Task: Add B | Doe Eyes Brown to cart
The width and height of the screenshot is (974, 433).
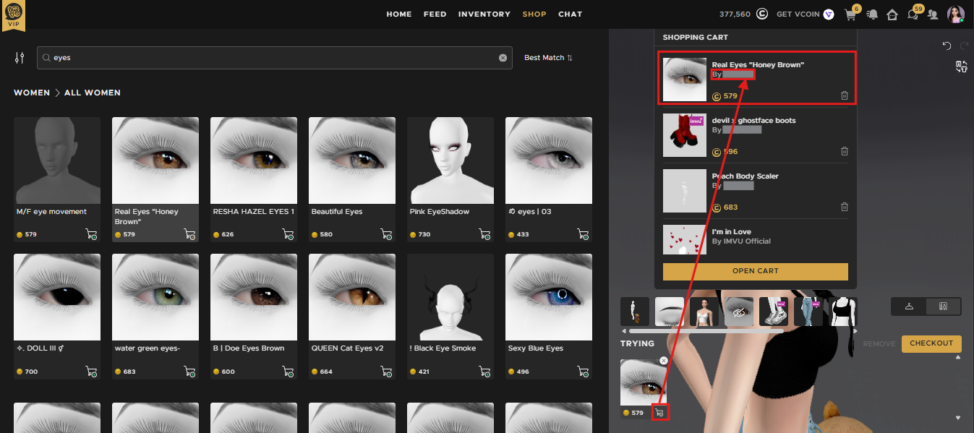Action: (x=288, y=372)
